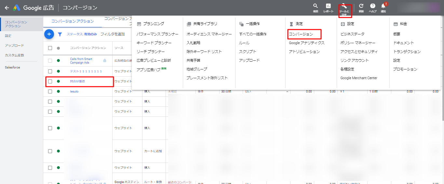The height and width of the screenshot is (184, 444).
Task: Open ポリシー マネージャー under 設定
Action: (x=357, y=43)
